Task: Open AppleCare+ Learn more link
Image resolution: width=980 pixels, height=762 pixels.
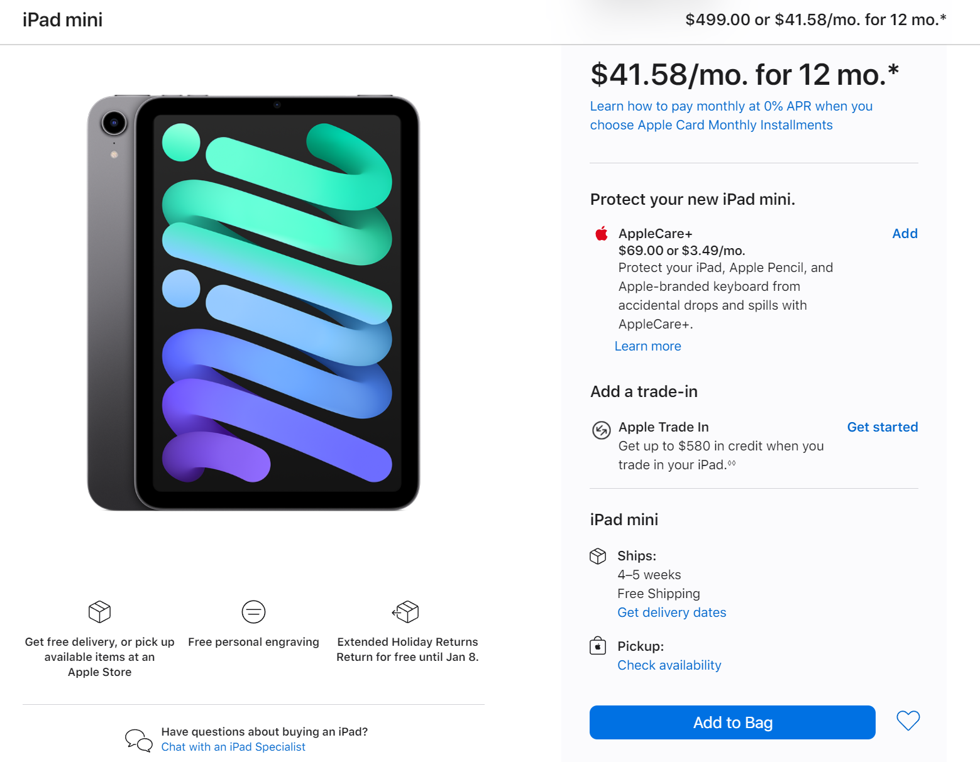Action: tap(647, 346)
